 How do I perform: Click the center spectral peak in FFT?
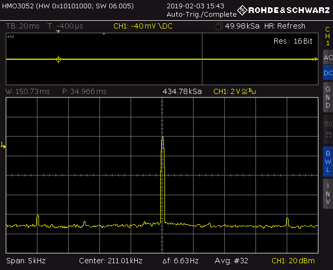pos(162,145)
